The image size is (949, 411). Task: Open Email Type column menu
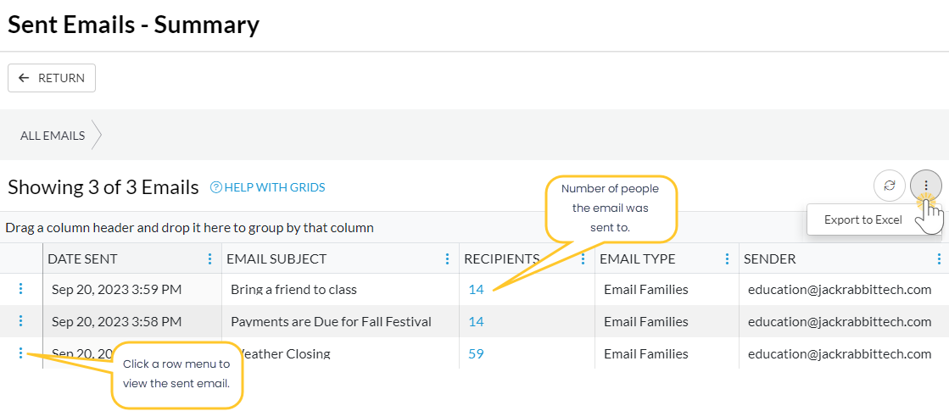pos(727,259)
